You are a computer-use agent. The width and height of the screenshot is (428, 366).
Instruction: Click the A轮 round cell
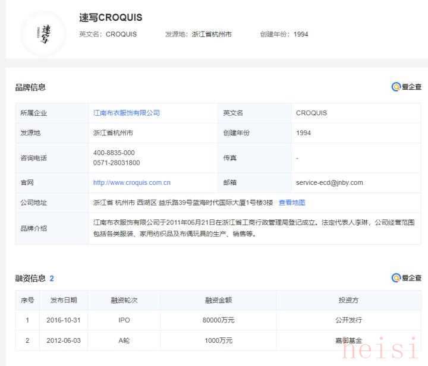pyautogui.click(x=124, y=340)
